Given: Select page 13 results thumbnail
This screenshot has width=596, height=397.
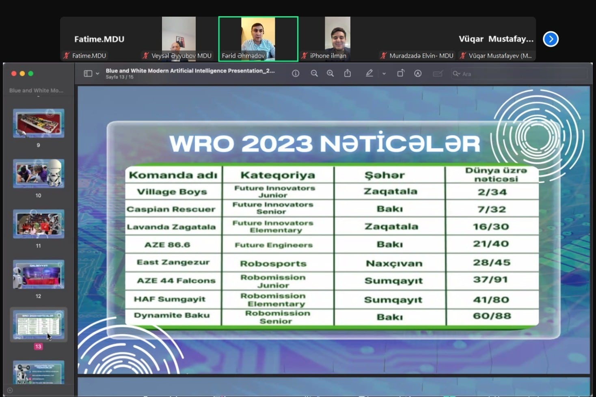Looking at the screenshot, I should [39, 325].
